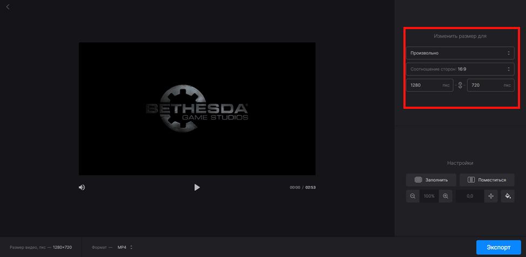Click the 0,0 position value field

470,197
